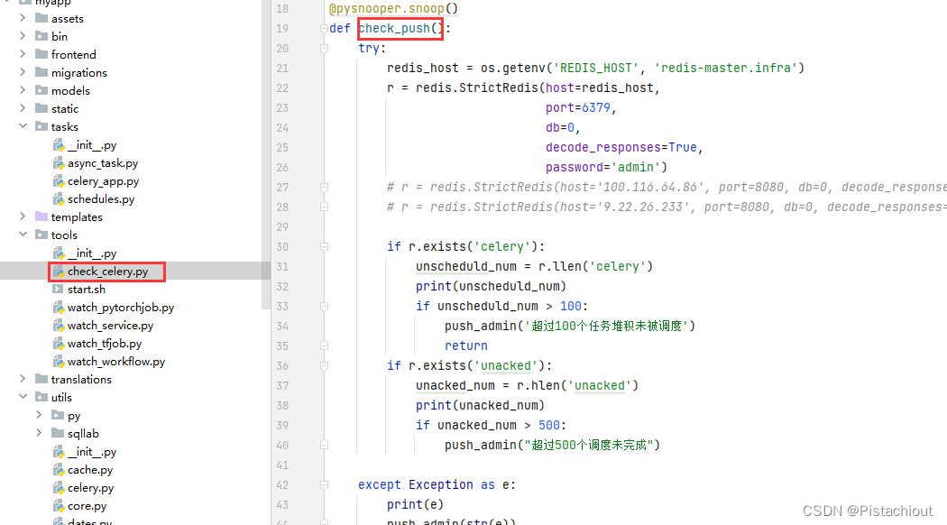Click the project tree vertical scrollbar
The height and width of the screenshot is (525, 947).
click(x=266, y=154)
